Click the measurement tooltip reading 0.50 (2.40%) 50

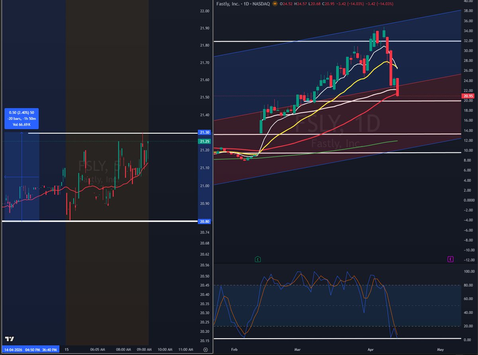(22, 113)
